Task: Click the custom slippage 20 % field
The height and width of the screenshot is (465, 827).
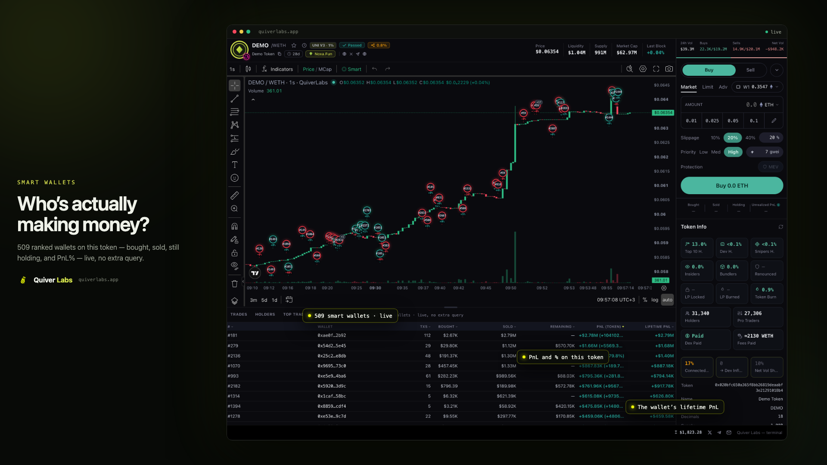Action: click(771, 138)
